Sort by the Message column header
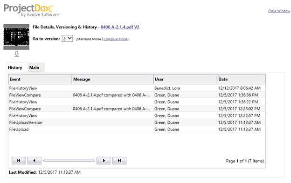This screenshot has width=291, height=183. click(113, 79)
